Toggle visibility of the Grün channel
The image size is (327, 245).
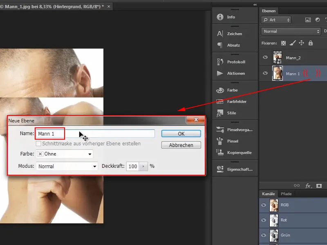pyautogui.click(x=264, y=235)
